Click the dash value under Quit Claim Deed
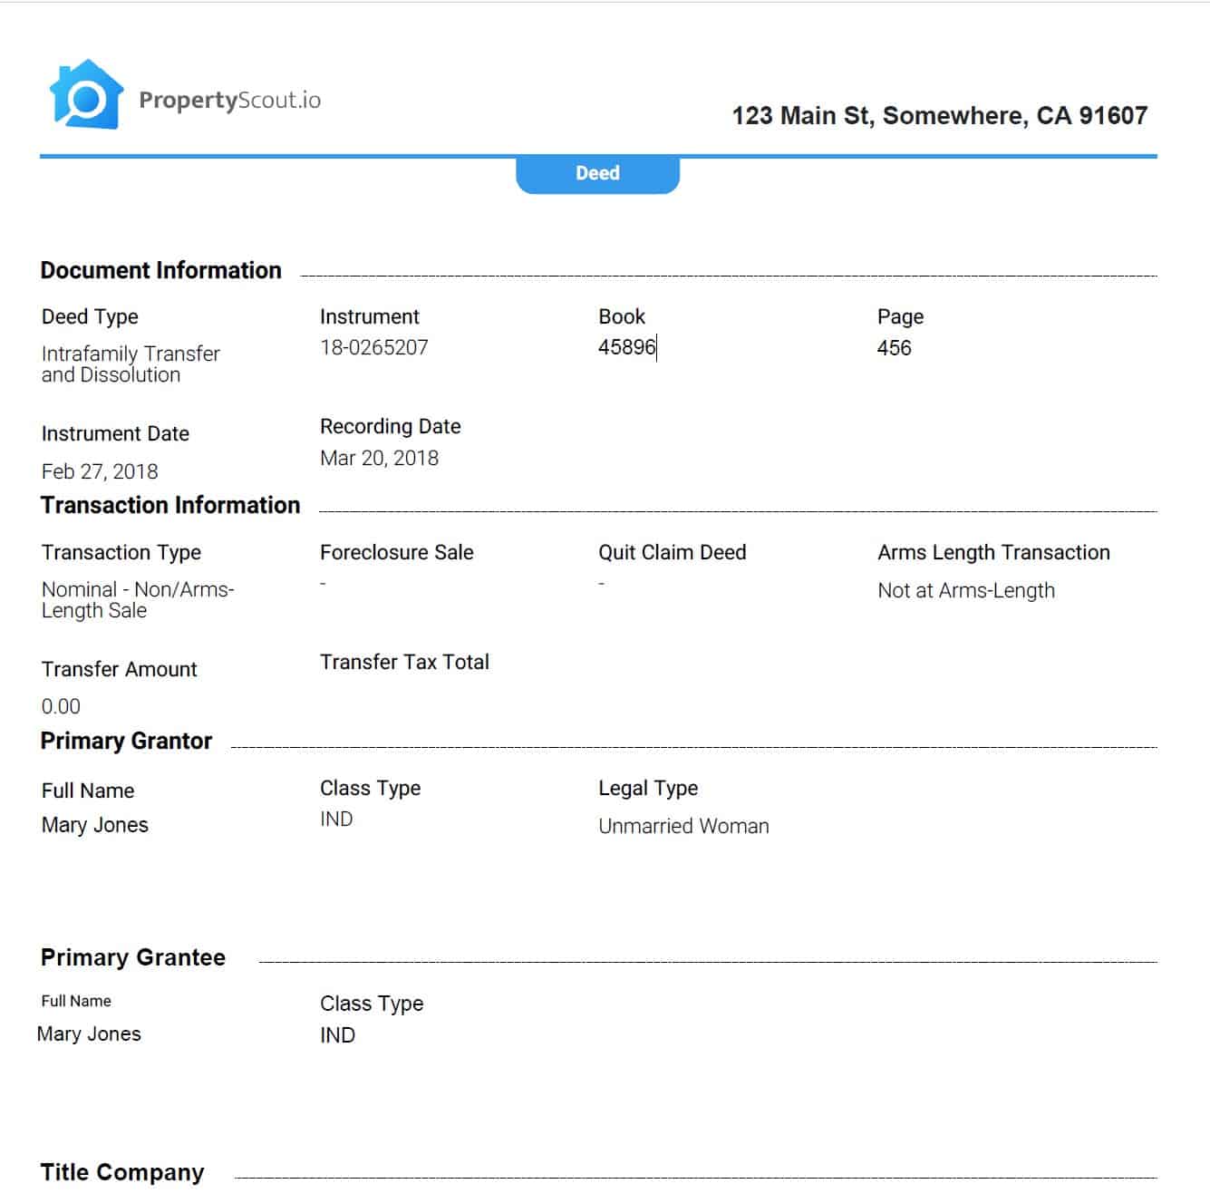The image size is (1210, 1203). pyautogui.click(x=602, y=584)
